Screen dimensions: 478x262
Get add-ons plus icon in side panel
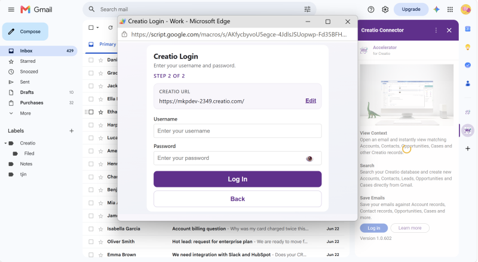click(x=468, y=149)
